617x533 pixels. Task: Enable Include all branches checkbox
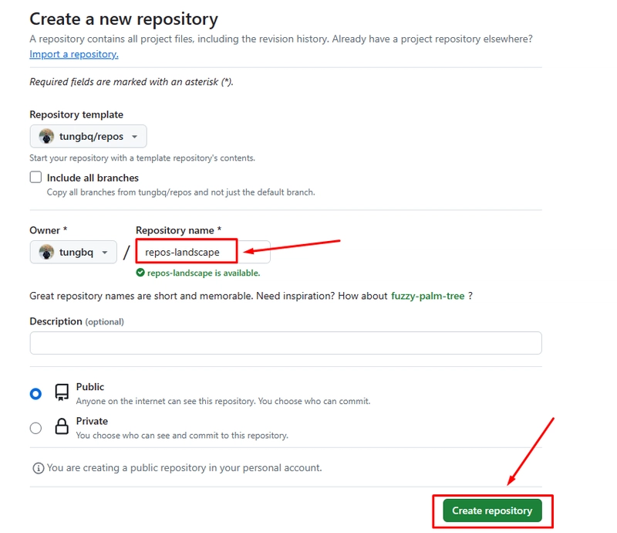35,177
